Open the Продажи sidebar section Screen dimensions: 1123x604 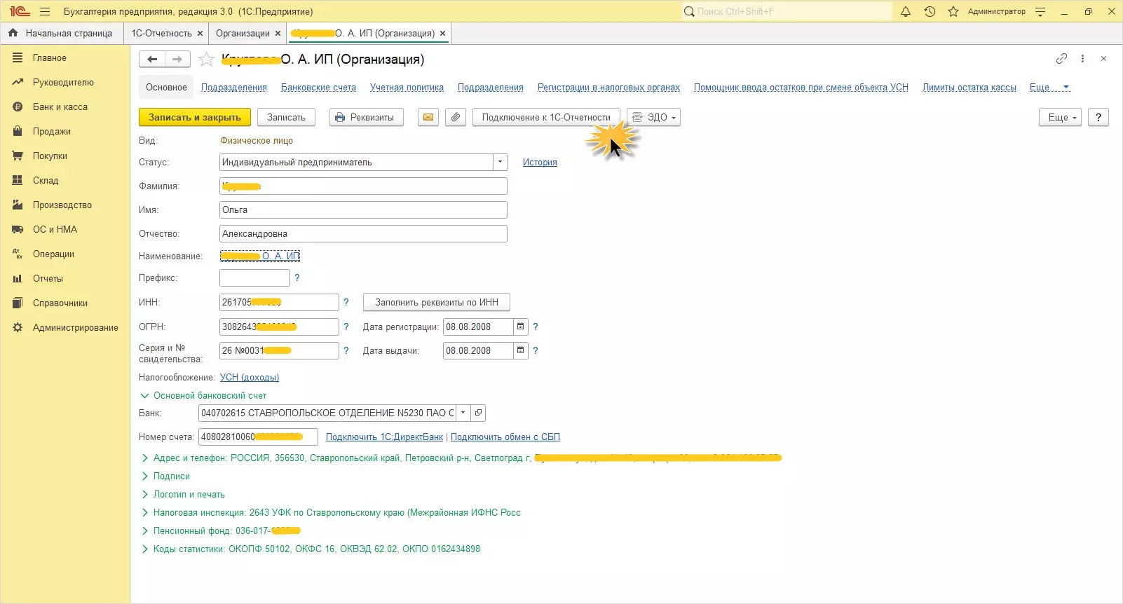click(x=52, y=132)
